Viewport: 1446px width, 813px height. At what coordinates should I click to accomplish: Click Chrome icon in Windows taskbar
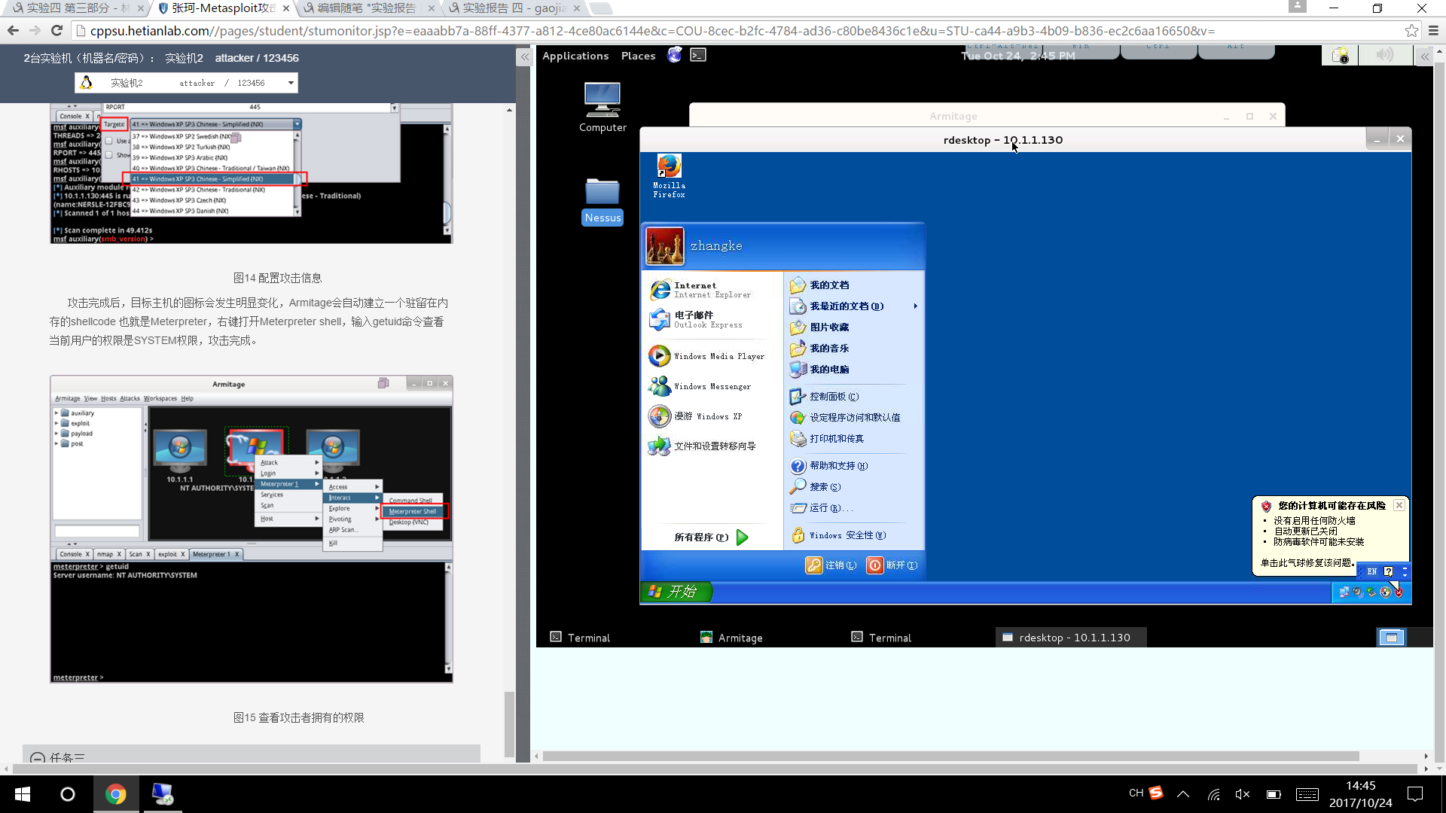point(115,794)
